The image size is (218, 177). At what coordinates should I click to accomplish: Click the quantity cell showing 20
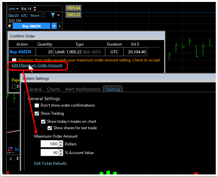coord(45,52)
